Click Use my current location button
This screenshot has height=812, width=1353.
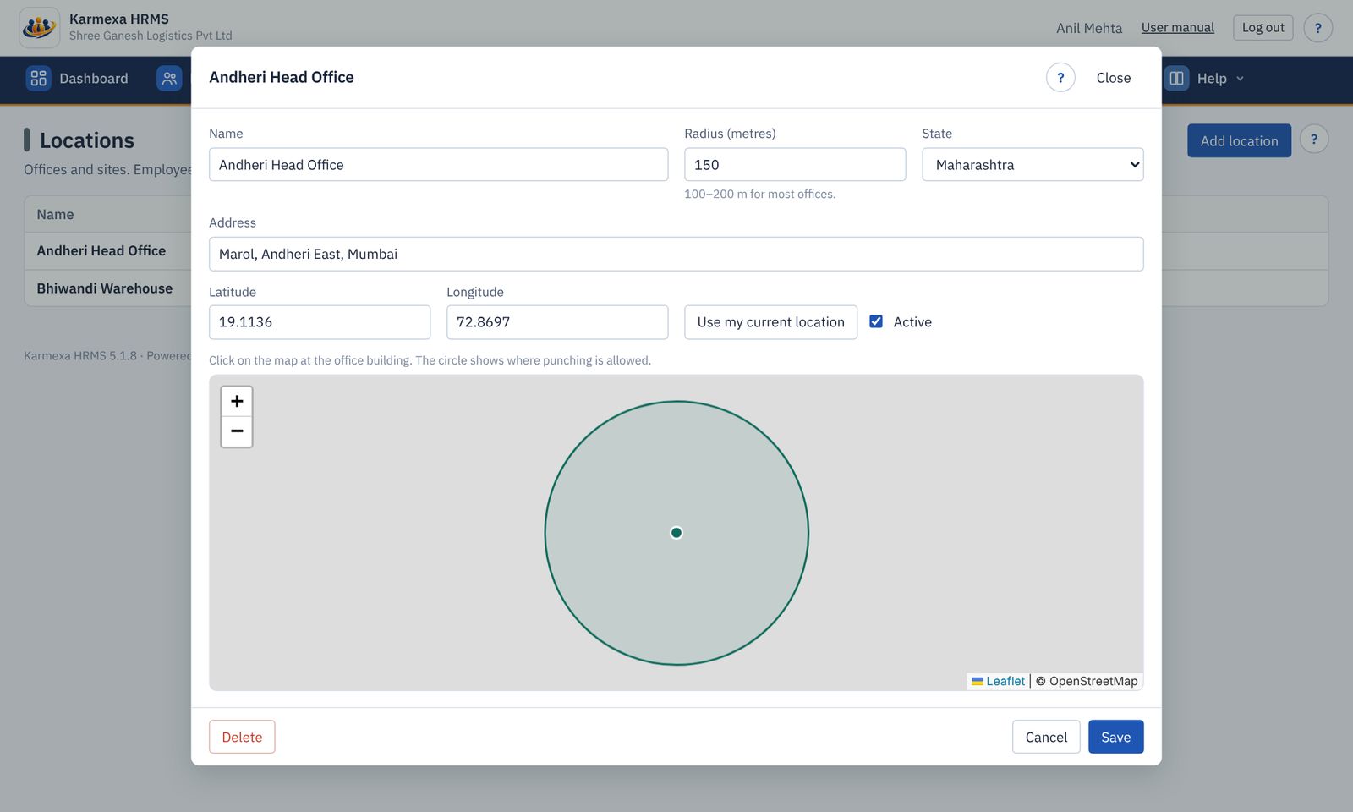click(x=770, y=322)
